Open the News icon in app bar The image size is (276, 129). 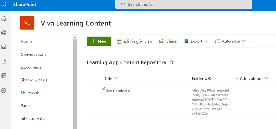point(4,47)
